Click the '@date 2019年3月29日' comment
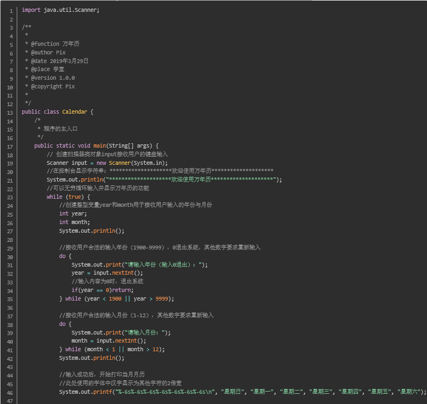 [x=60, y=61]
